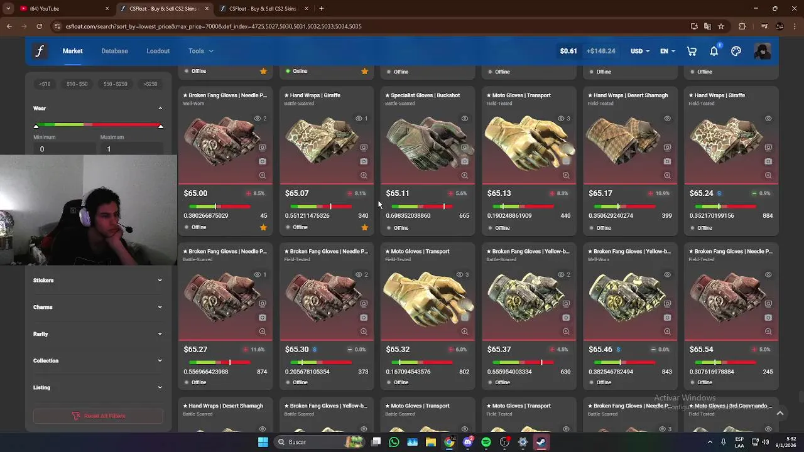Open the Tools dropdown menu

[x=200, y=51]
